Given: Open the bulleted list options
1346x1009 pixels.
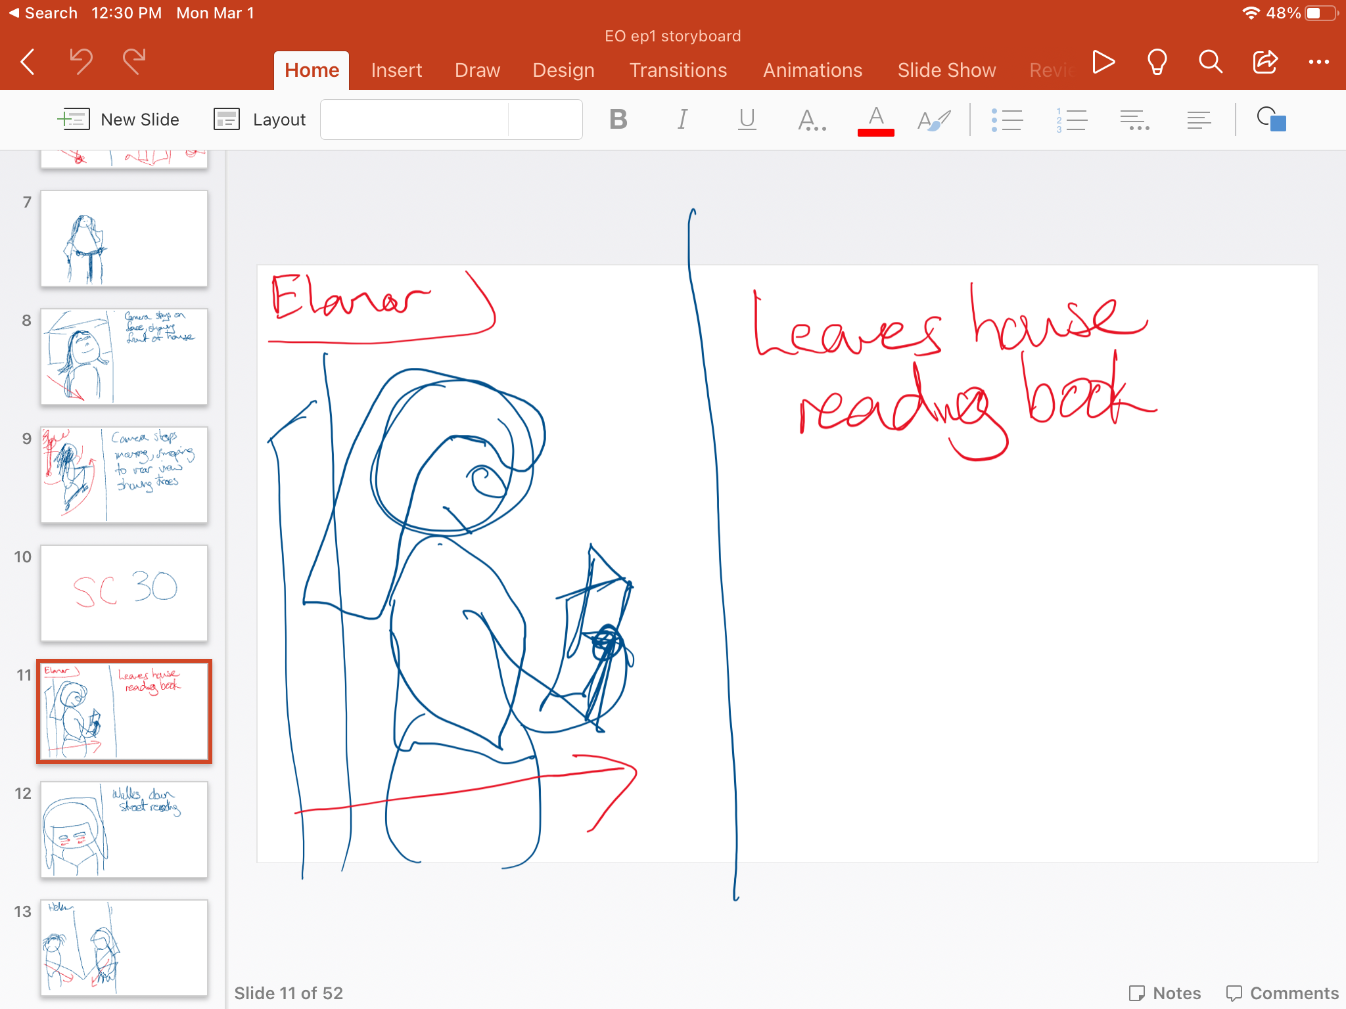Looking at the screenshot, I should tap(1008, 120).
